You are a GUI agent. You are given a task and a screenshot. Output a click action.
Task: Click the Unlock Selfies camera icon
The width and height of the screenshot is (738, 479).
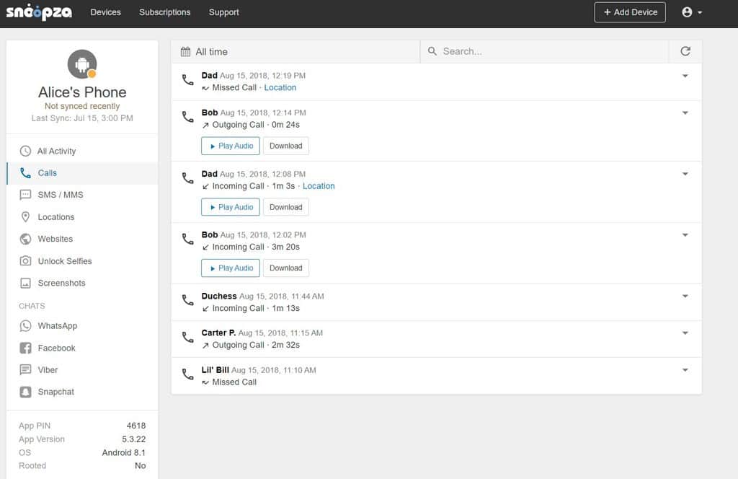[x=25, y=261]
